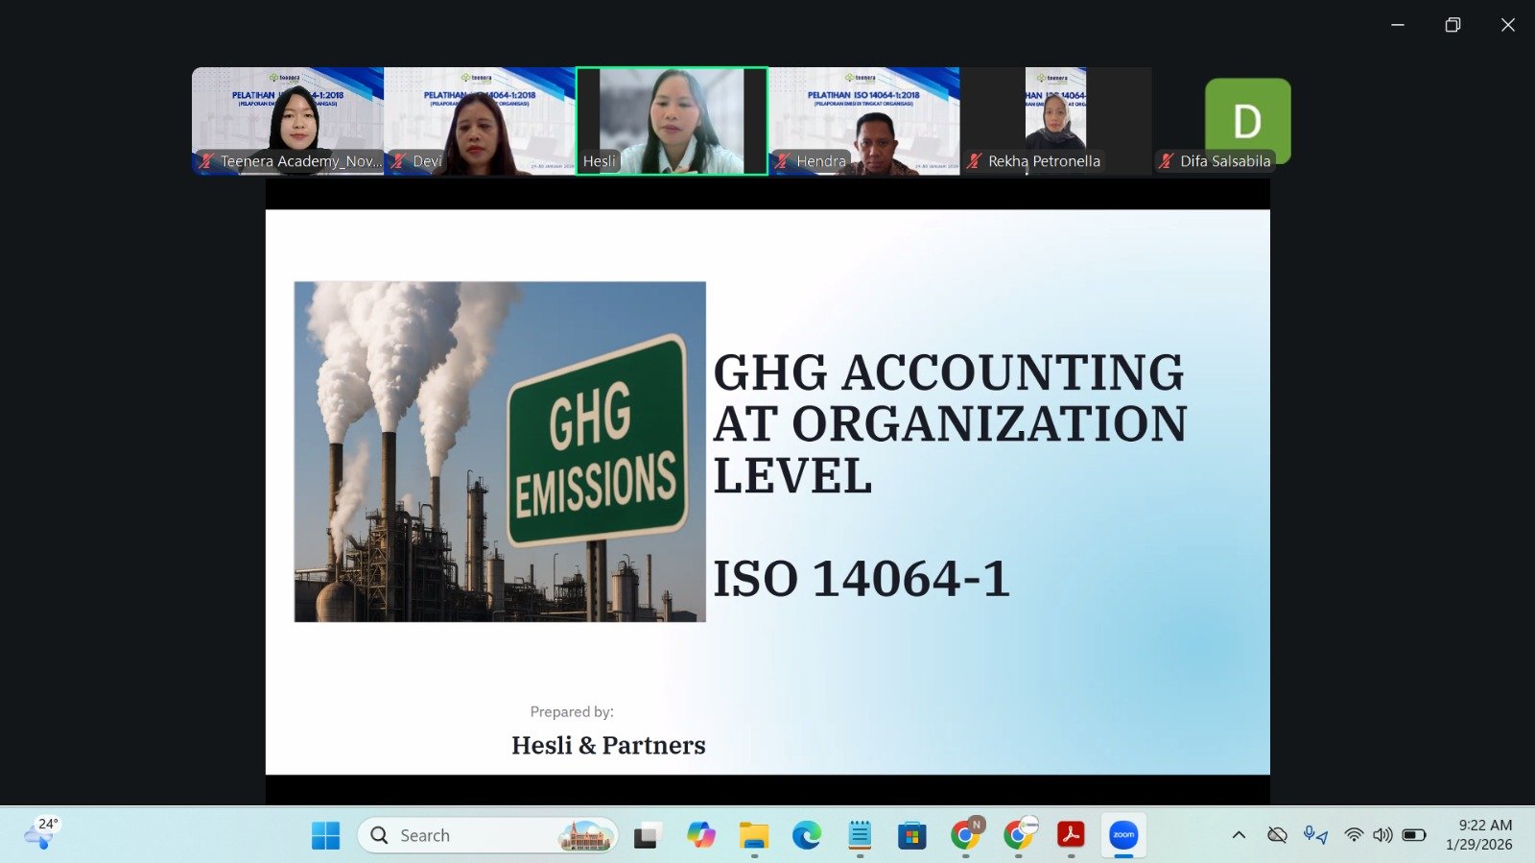Screen dimensions: 1535x863
Task: Click the Zoom icon in the taskbar
Action: click(x=1123, y=835)
